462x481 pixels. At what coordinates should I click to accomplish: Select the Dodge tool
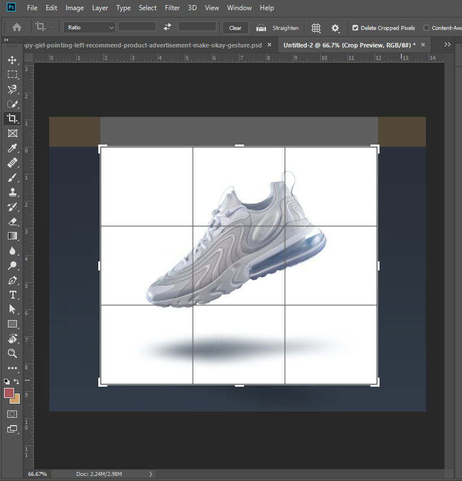(x=12, y=265)
